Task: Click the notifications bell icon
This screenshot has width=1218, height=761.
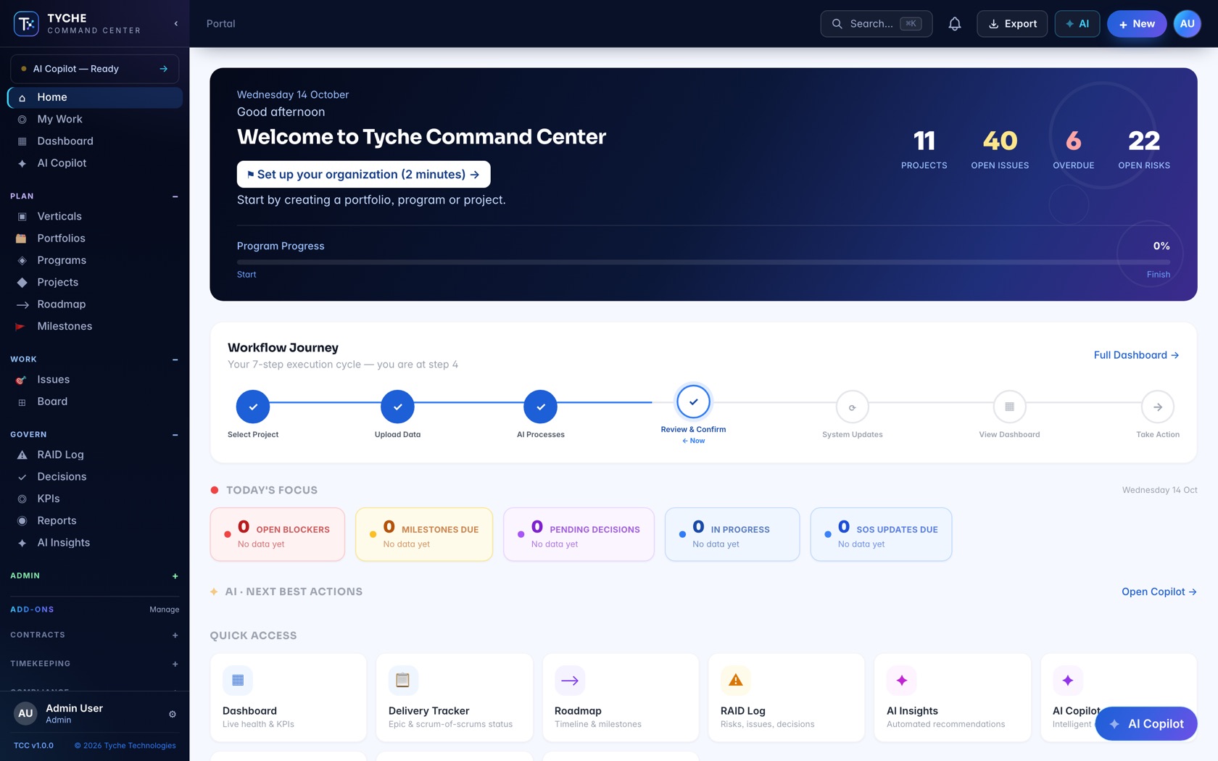Action: tap(955, 24)
